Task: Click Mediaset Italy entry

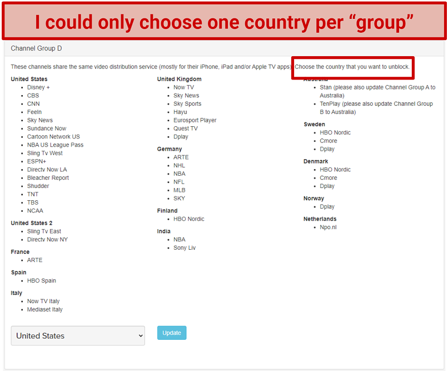Action: (45, 310)
